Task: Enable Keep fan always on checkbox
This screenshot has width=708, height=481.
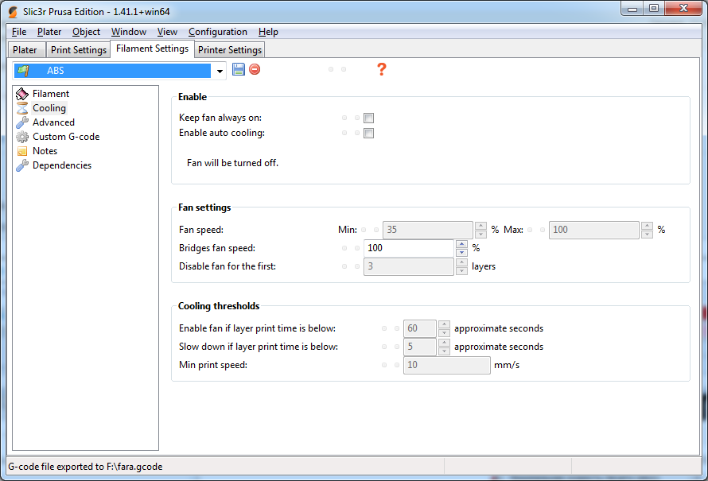Action: 369,118
